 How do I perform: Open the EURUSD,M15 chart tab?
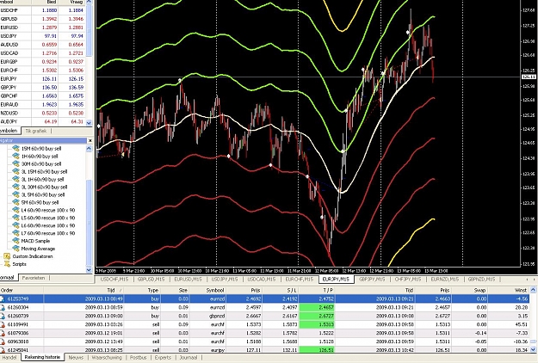coord(188,280)
